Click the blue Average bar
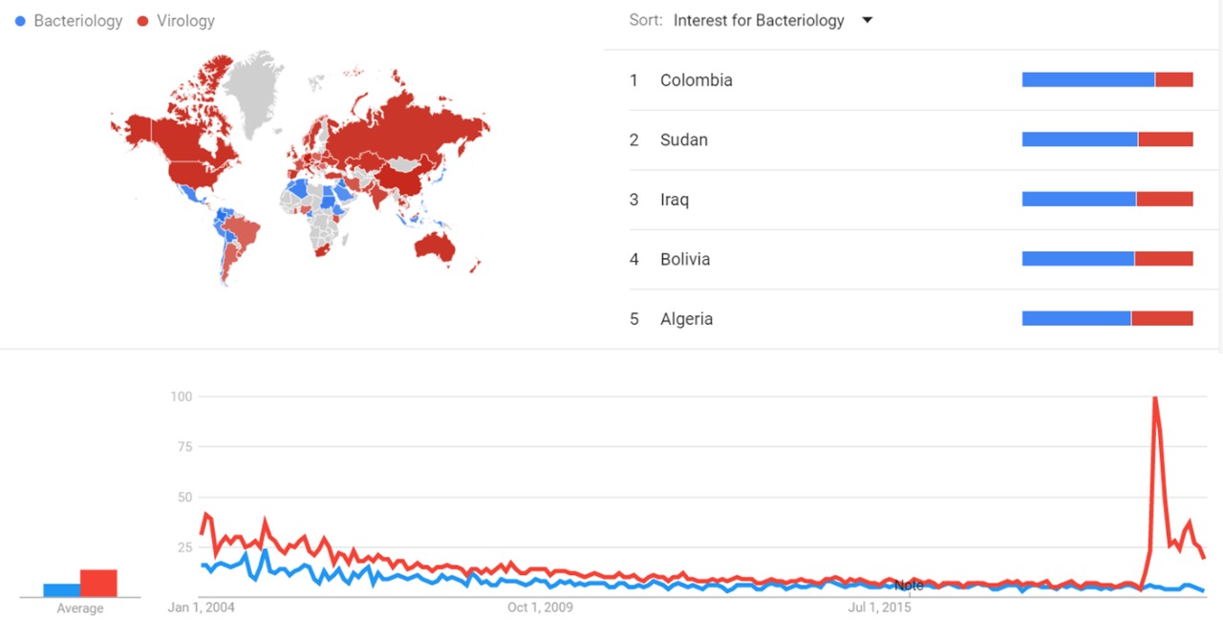 click(62, 590)
